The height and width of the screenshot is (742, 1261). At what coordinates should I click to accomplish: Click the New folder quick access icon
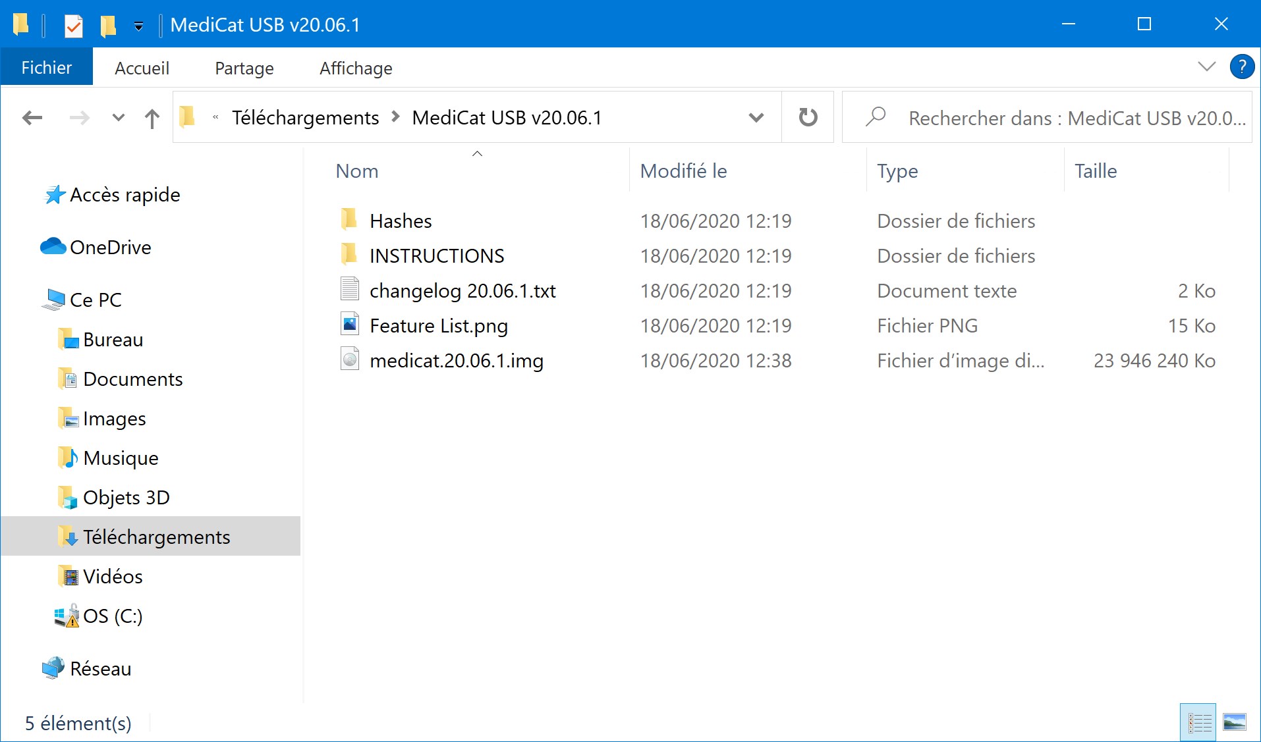click(x=108, y=26)
